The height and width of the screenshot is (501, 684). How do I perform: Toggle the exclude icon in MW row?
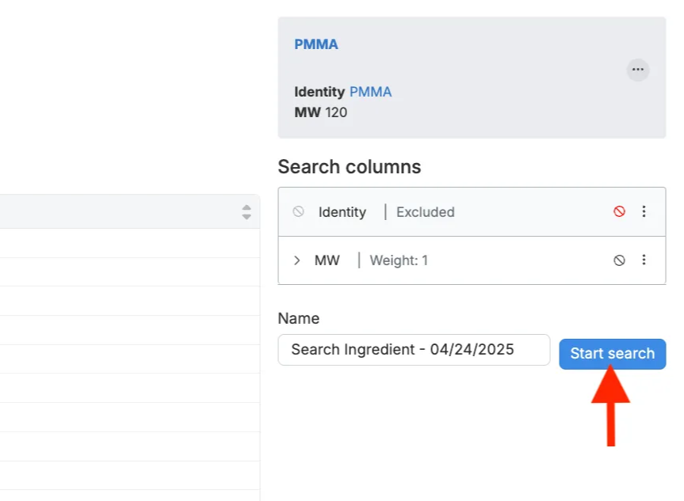[620, 260]
